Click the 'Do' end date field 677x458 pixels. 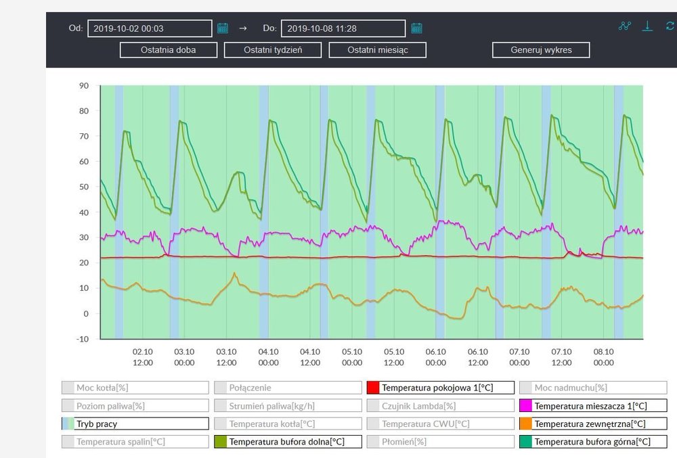[x=343, y=28]
